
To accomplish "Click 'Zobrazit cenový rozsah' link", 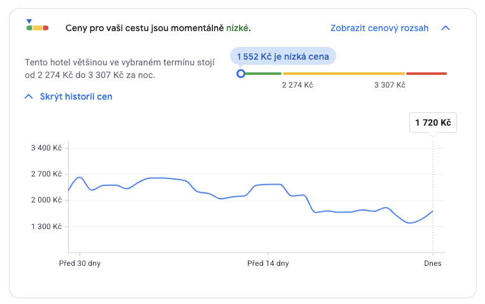I will tap(379, 28).
